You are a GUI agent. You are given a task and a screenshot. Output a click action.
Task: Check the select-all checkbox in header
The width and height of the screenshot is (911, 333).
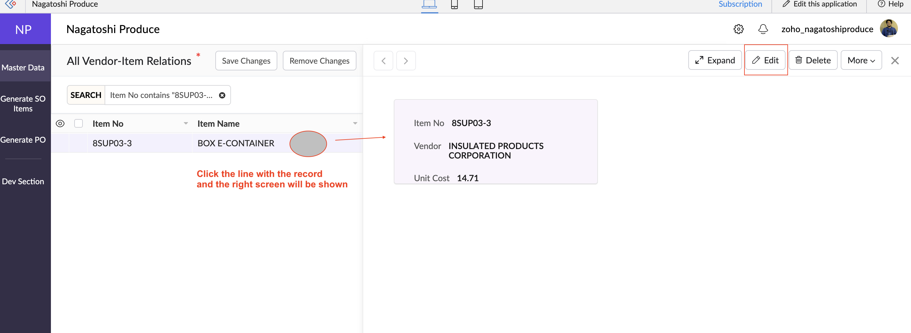79,123
